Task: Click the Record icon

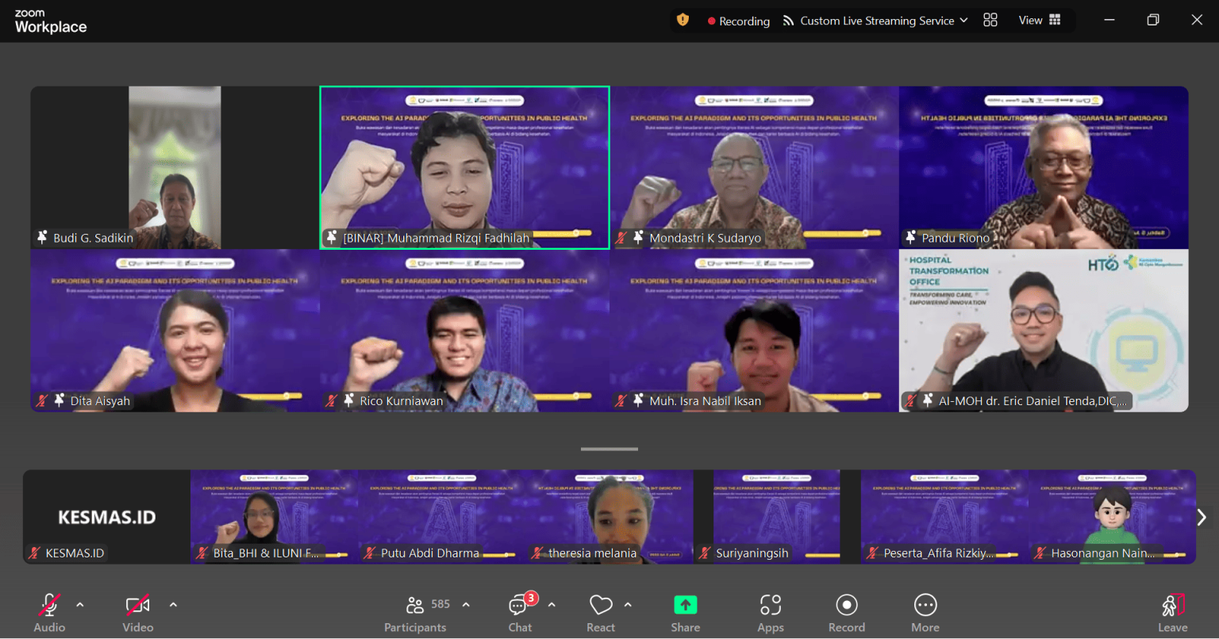Action: [x=846, y=606]
